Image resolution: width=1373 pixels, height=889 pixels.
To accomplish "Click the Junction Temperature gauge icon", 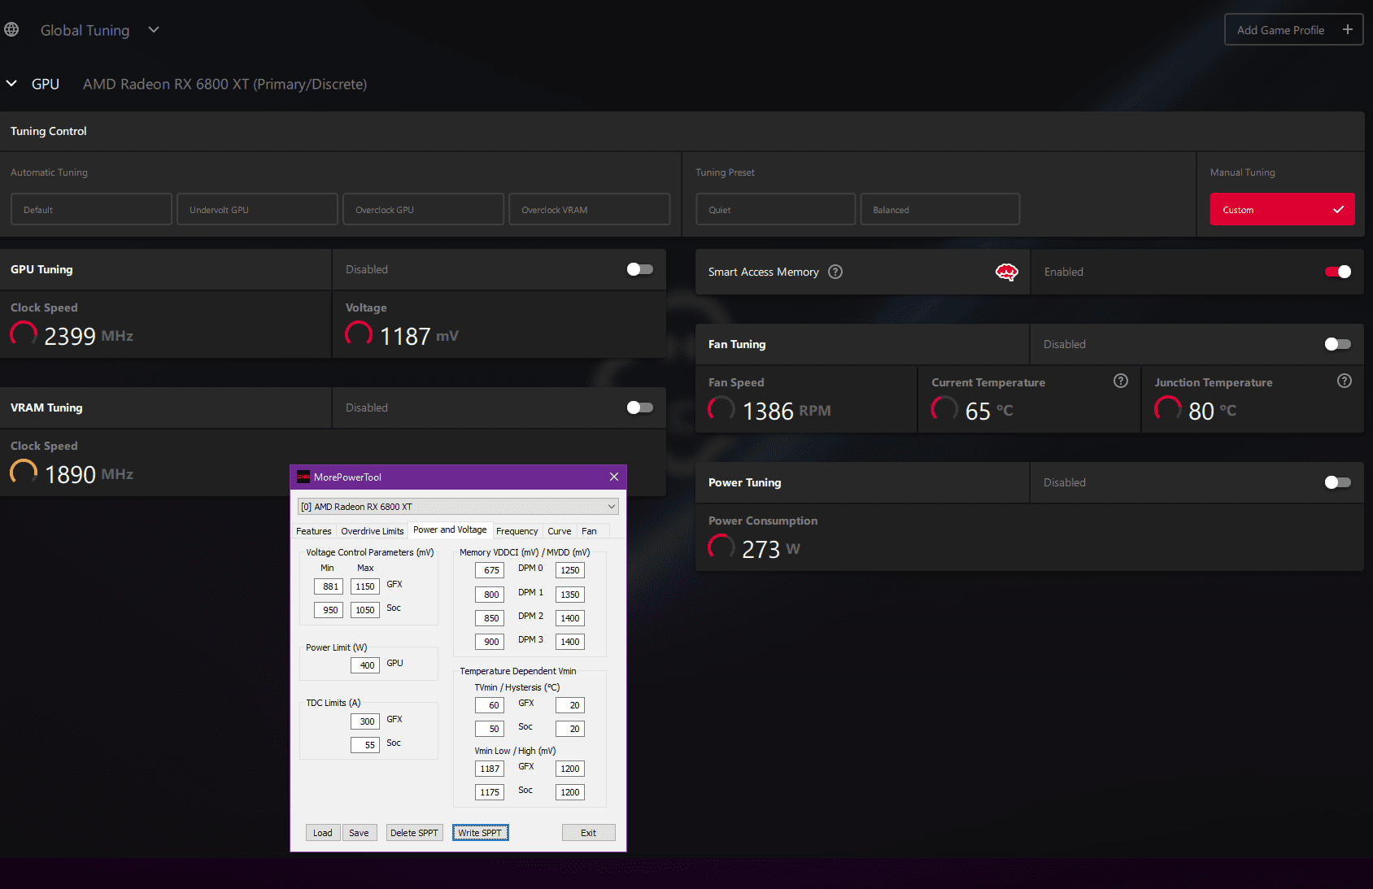I will tap(1168, 409).
